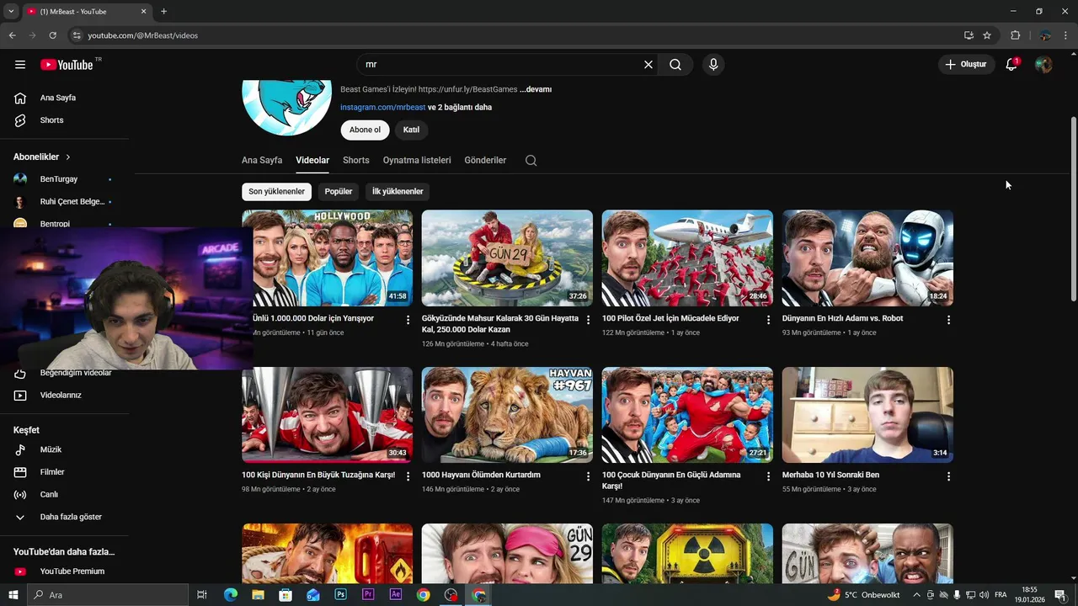1078x606 pixels.
Task: Open options menu for Gökyüzünde Mahsur video
Action: (x=589, y=320)
